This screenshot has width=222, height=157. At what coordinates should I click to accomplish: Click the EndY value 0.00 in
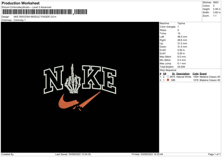[x=181, y=54]
